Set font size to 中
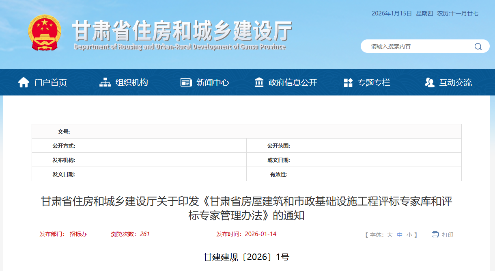 click(400, 235)
